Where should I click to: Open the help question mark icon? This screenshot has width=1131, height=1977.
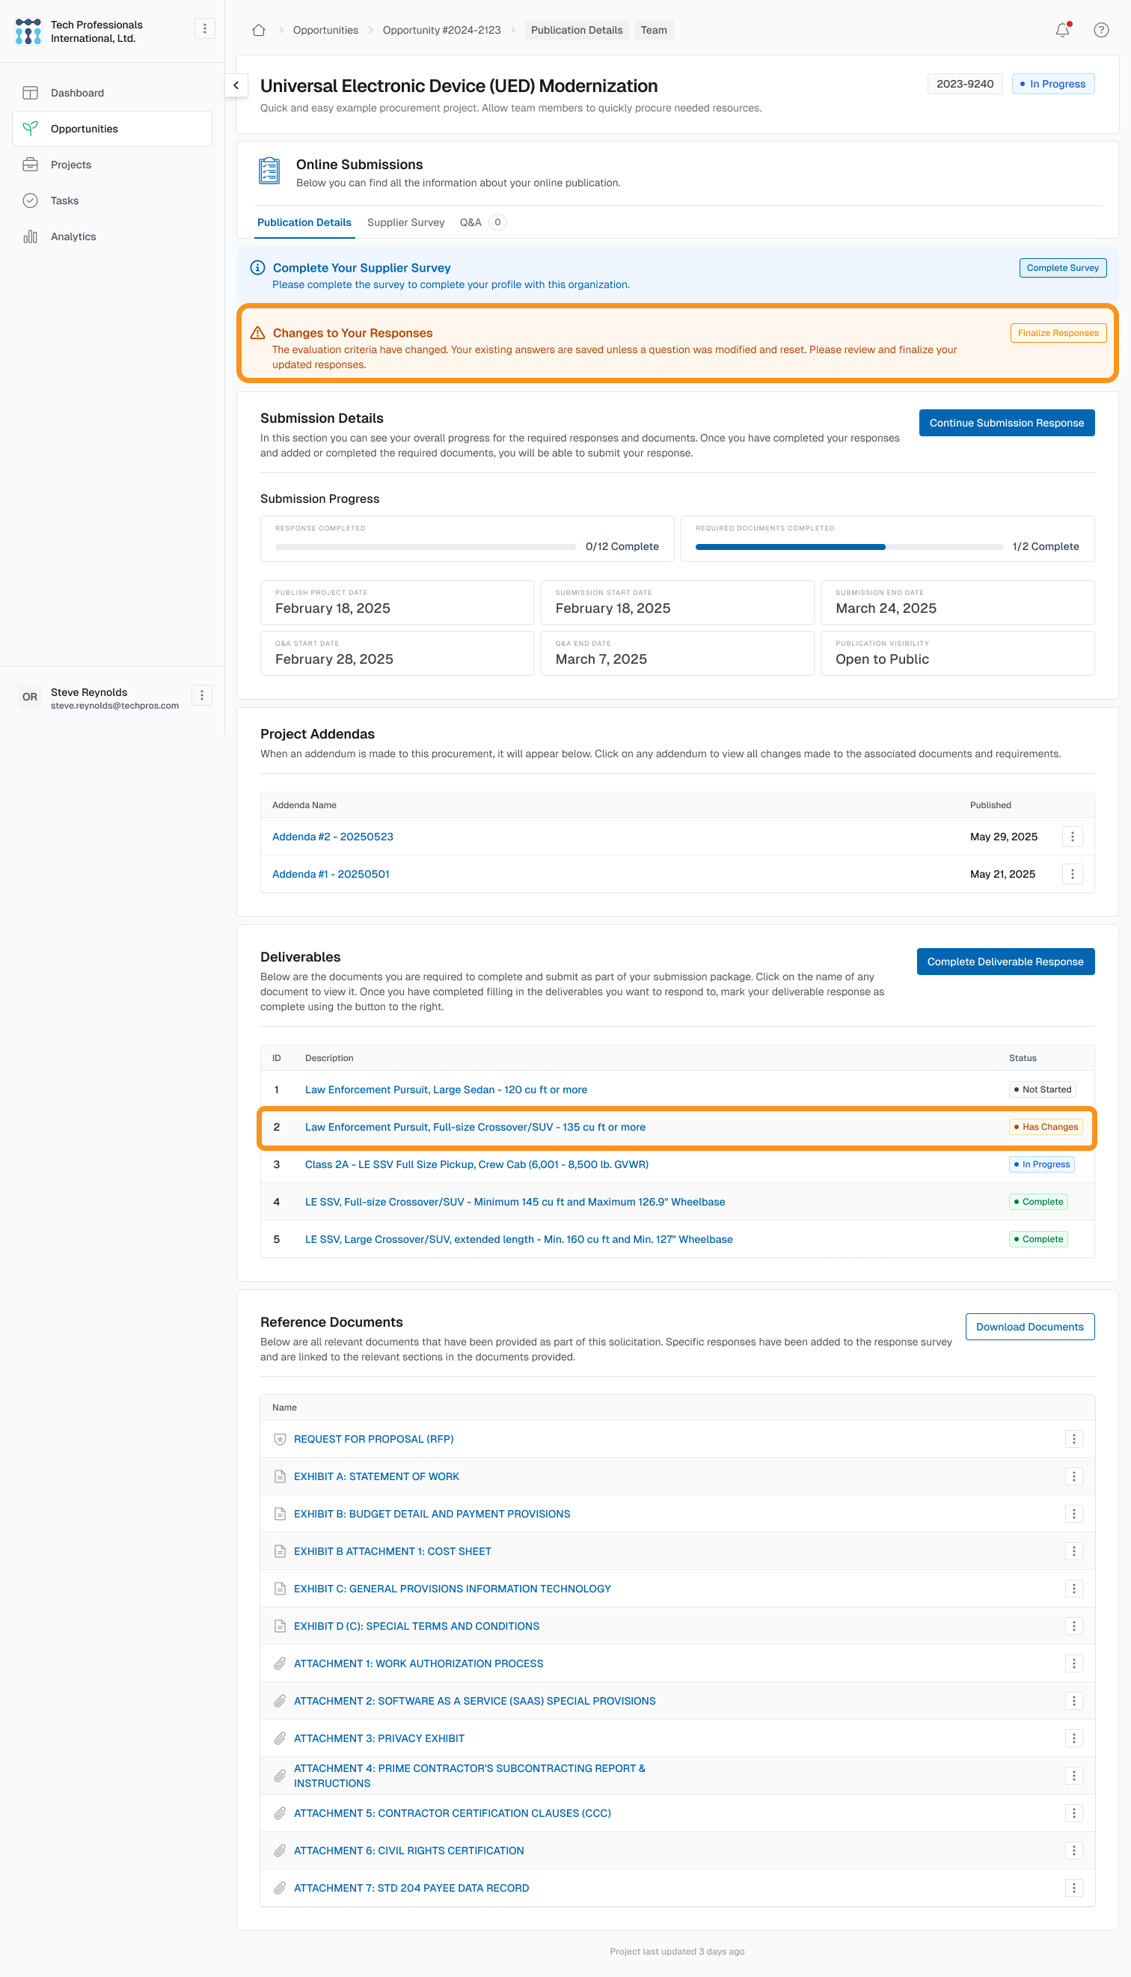pyautogui.click(x=1101, y=30)
